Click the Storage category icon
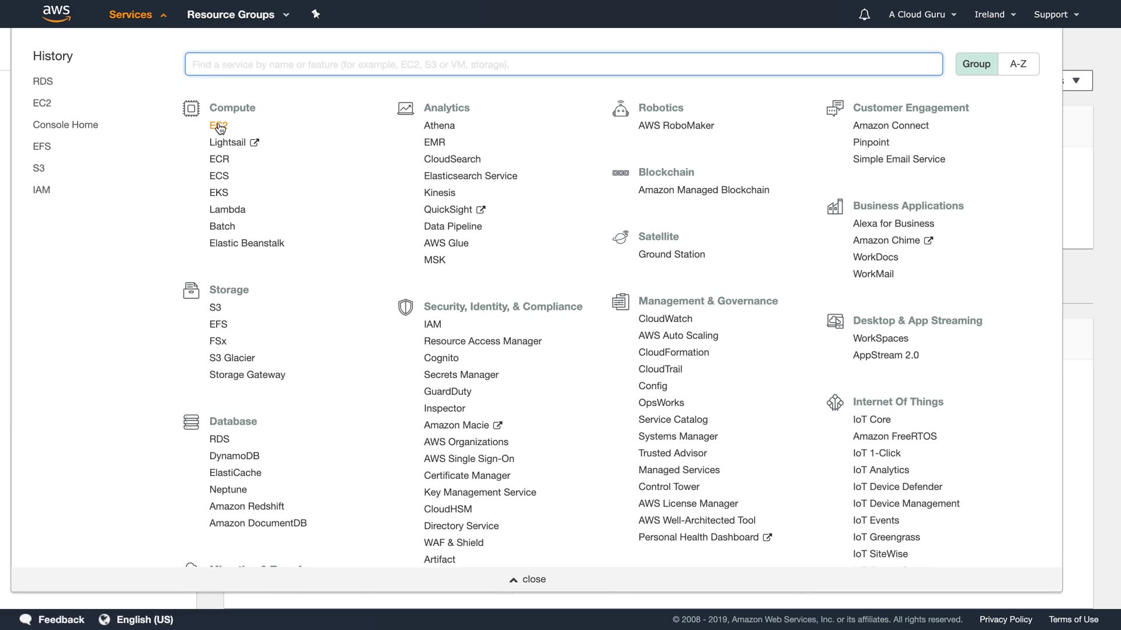The image size is (1121, 630). click(191, 290)
